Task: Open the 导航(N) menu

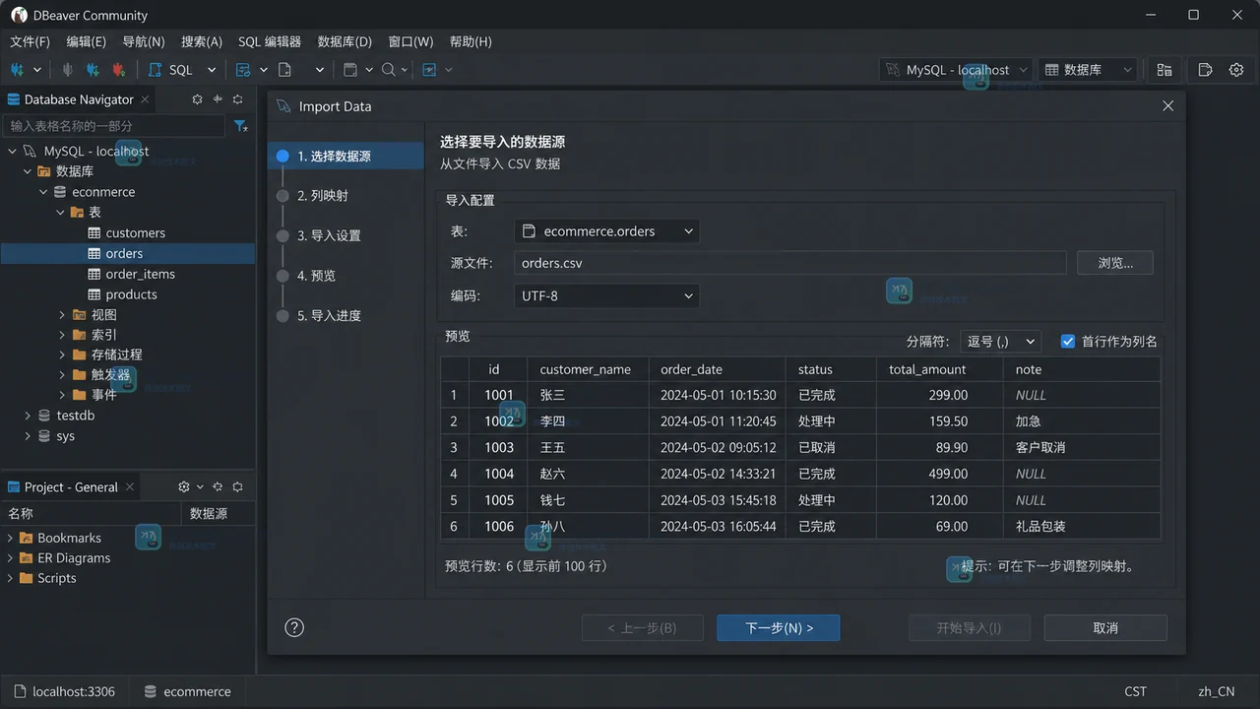Action: 144,41
